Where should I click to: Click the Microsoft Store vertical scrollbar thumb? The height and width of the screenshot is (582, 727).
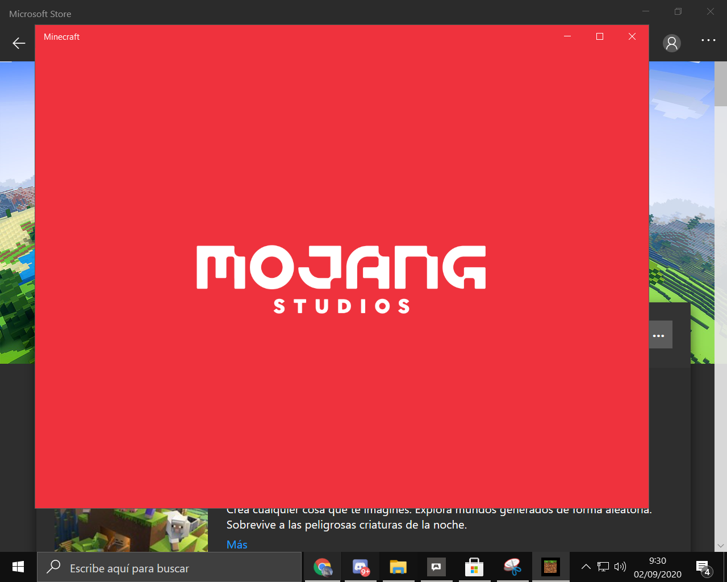(721, 84)
